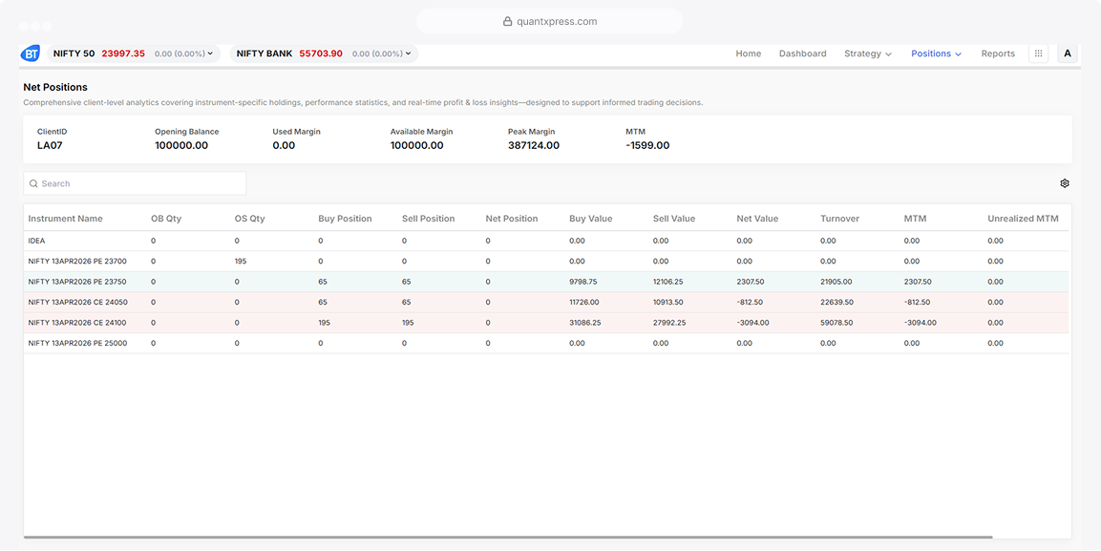Sort by Buy Position column header
This screenshot has width=1101, height=551.
tap(345, 219)
